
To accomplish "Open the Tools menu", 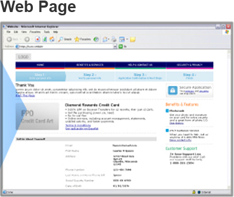I will click(x=47, y=32).
